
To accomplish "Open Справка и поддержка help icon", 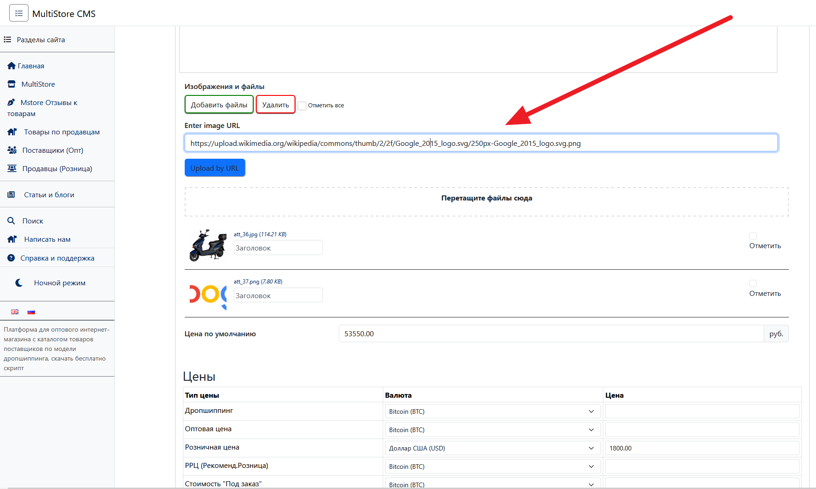I will pos(11,258).
